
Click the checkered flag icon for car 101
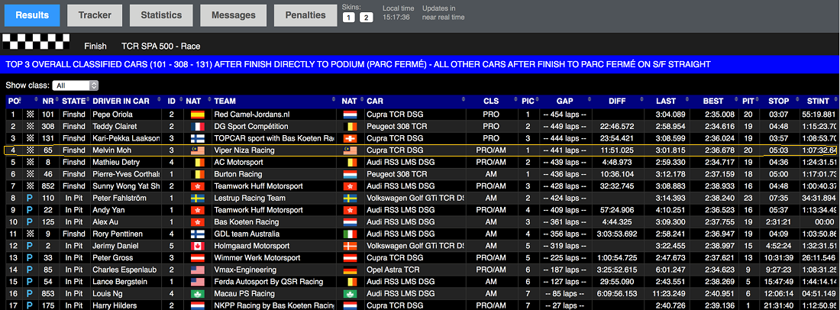click(31, 115)
